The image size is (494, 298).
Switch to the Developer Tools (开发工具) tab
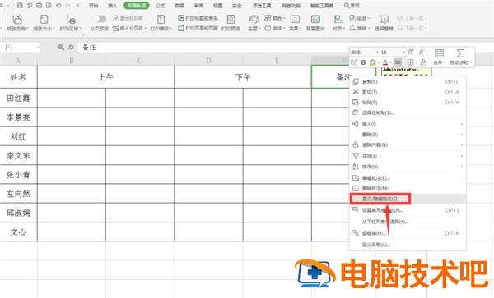(262, 6)
